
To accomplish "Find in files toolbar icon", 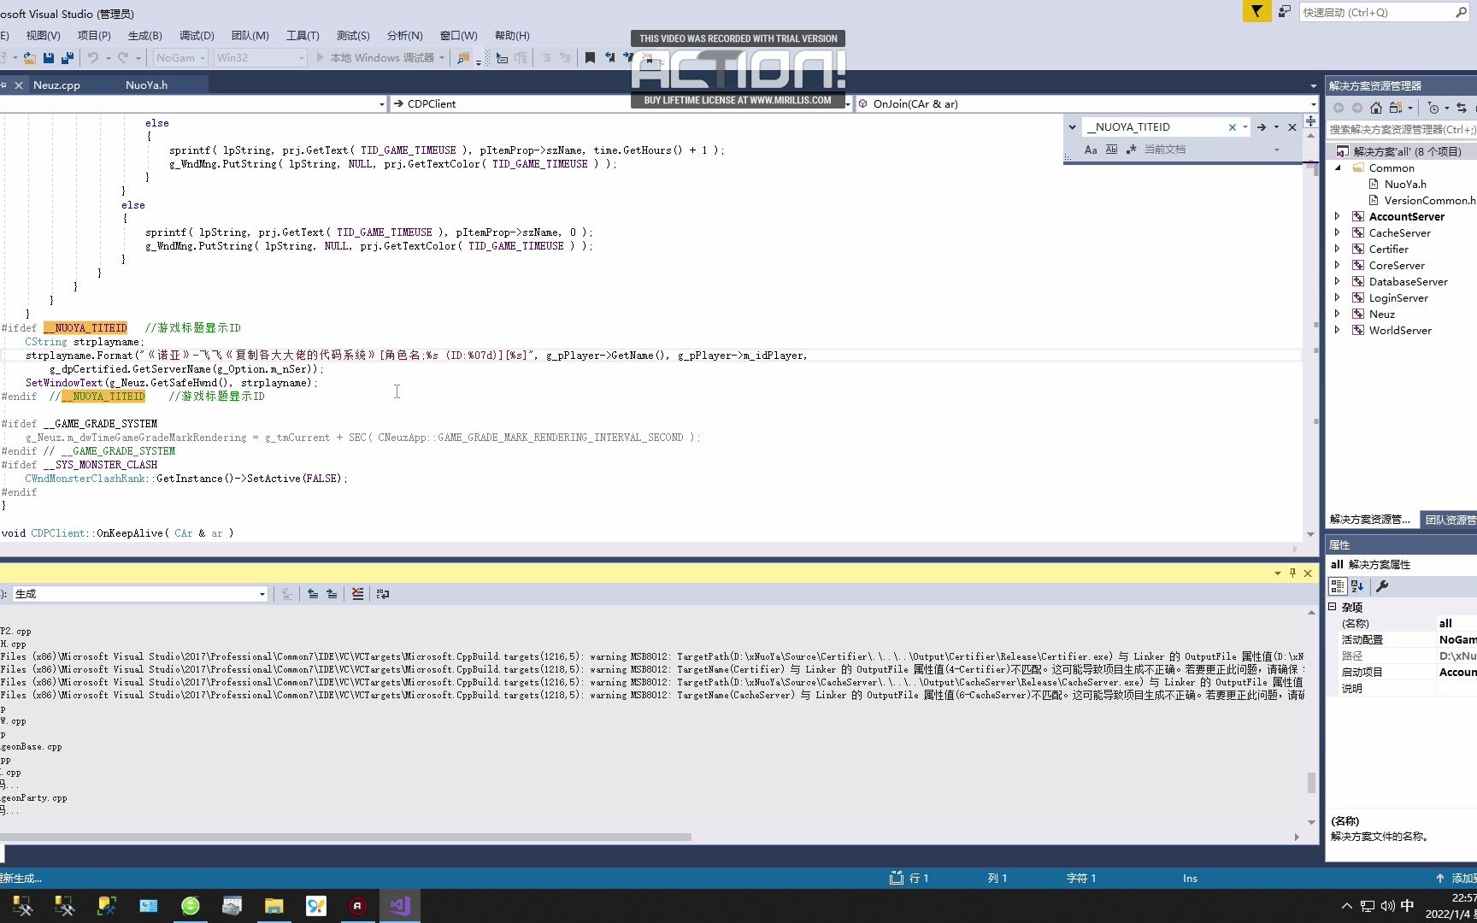I will coord(462,58).
